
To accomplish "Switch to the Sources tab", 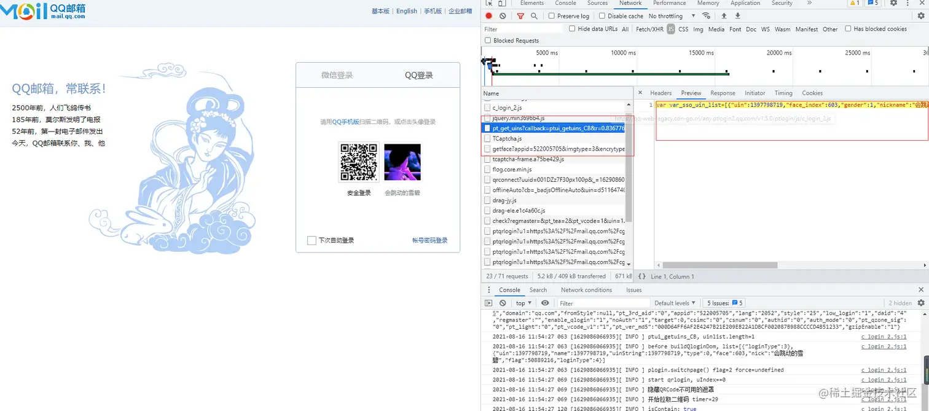I will click(597, 3).
